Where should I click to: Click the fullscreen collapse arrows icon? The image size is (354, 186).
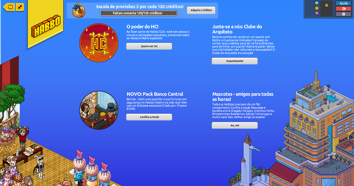(x=20, y=7)
